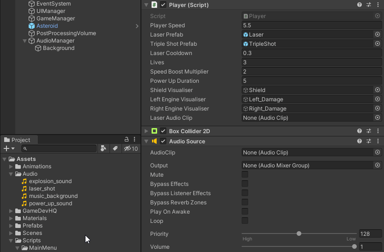Click object picker for AudioClip field
Viewport: 384px width, 252px height.
pyautogui.click(x=378, y=152)
